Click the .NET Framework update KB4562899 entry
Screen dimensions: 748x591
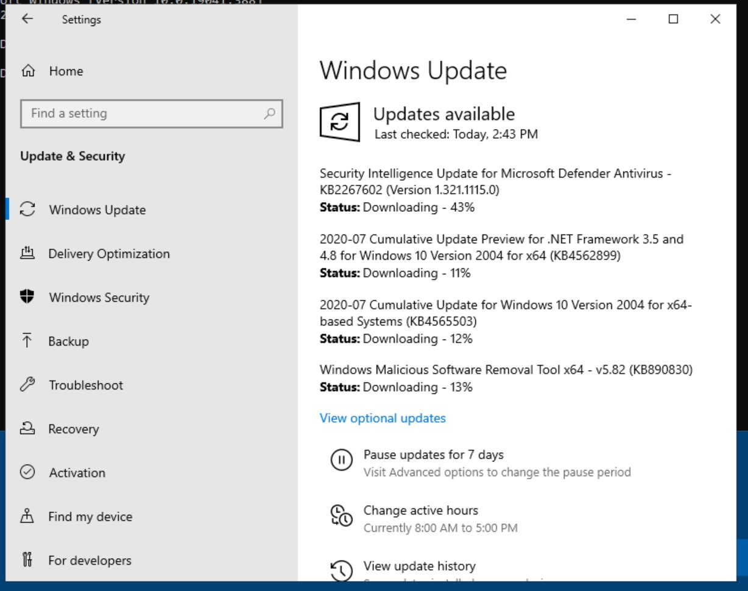click(x=502, y=247)
